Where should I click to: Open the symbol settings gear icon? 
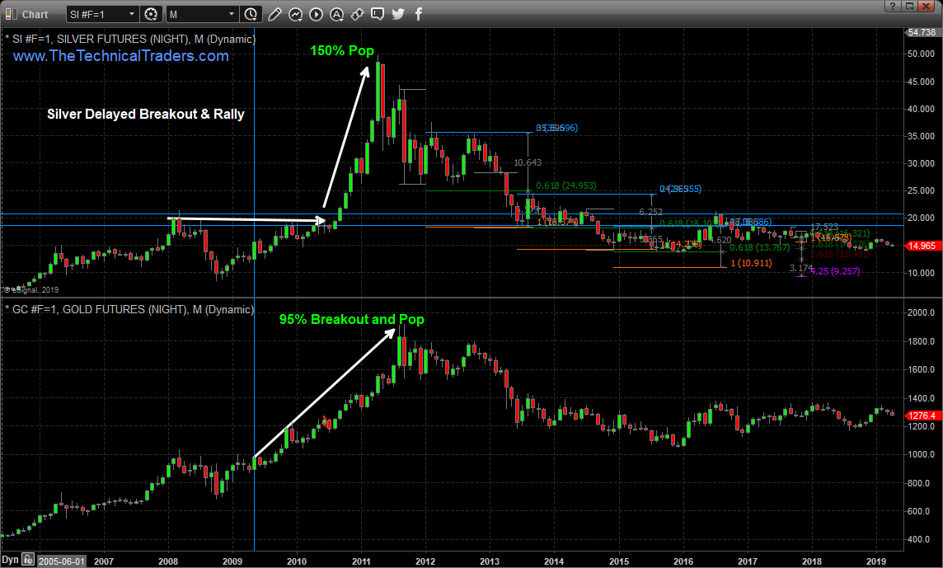(150, 14)
